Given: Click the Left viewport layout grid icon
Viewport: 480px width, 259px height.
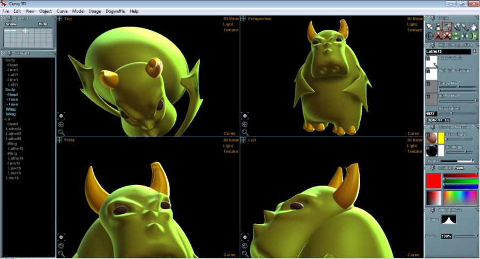Looking at the screenshot, I should point(243,140).
